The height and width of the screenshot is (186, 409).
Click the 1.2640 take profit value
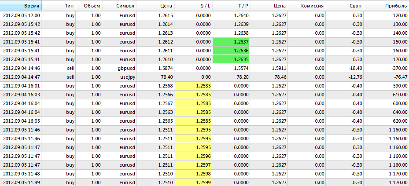pyautogui.click(x=241, y=15)
